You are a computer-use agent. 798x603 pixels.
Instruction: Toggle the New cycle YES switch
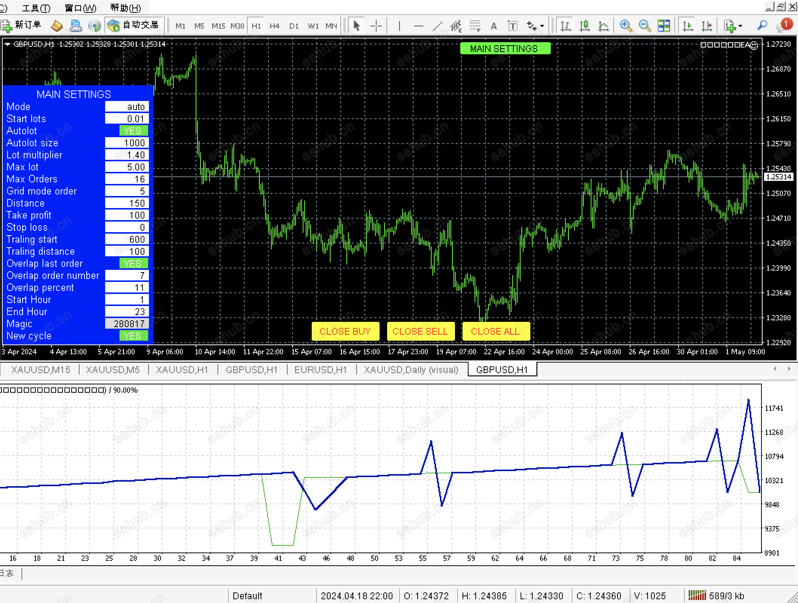tap(133, 336)
